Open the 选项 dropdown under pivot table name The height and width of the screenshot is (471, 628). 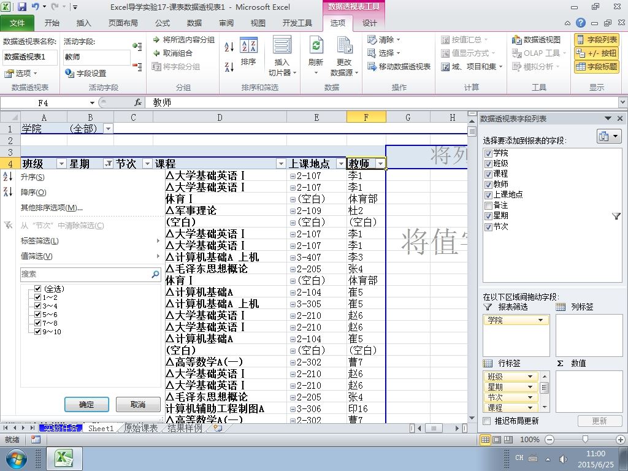(20, 74)
